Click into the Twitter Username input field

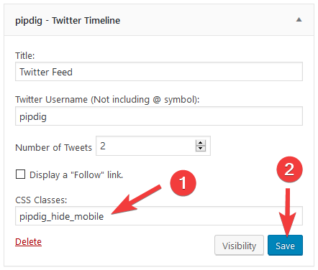coord(159,116)
